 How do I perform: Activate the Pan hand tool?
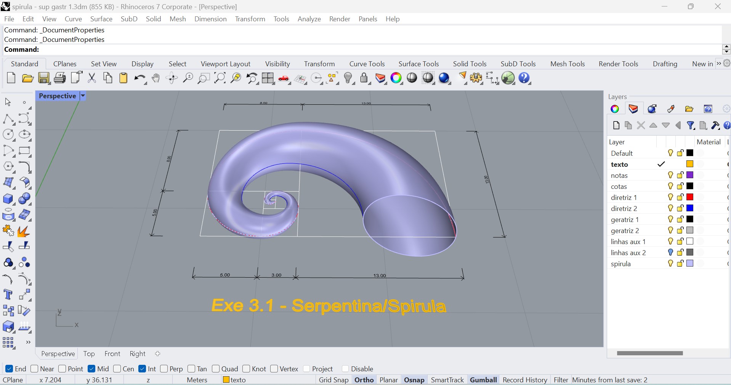pos(156,78)
